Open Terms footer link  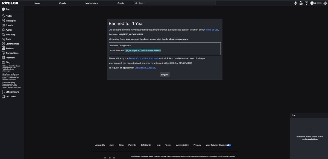pyautogui.click(x=168, y=145)
